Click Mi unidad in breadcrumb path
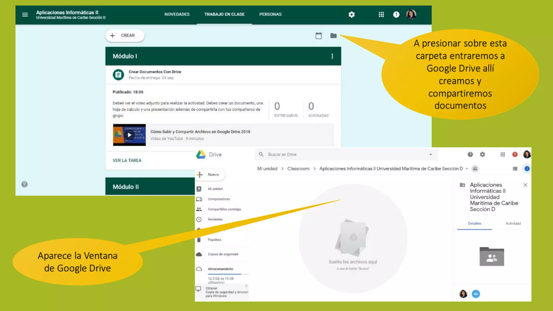The height and width of the screenshot is (311, 553). point(267,169)
